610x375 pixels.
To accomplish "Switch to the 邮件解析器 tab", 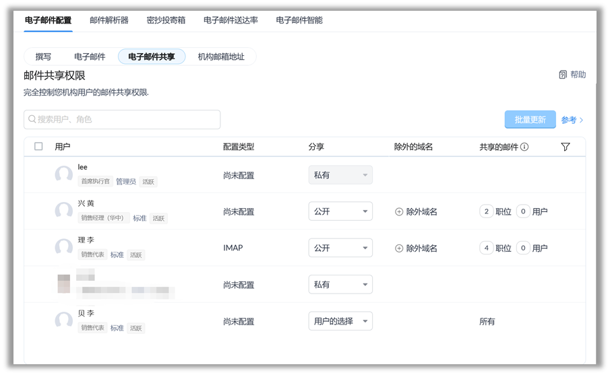I will pos(109,20).
